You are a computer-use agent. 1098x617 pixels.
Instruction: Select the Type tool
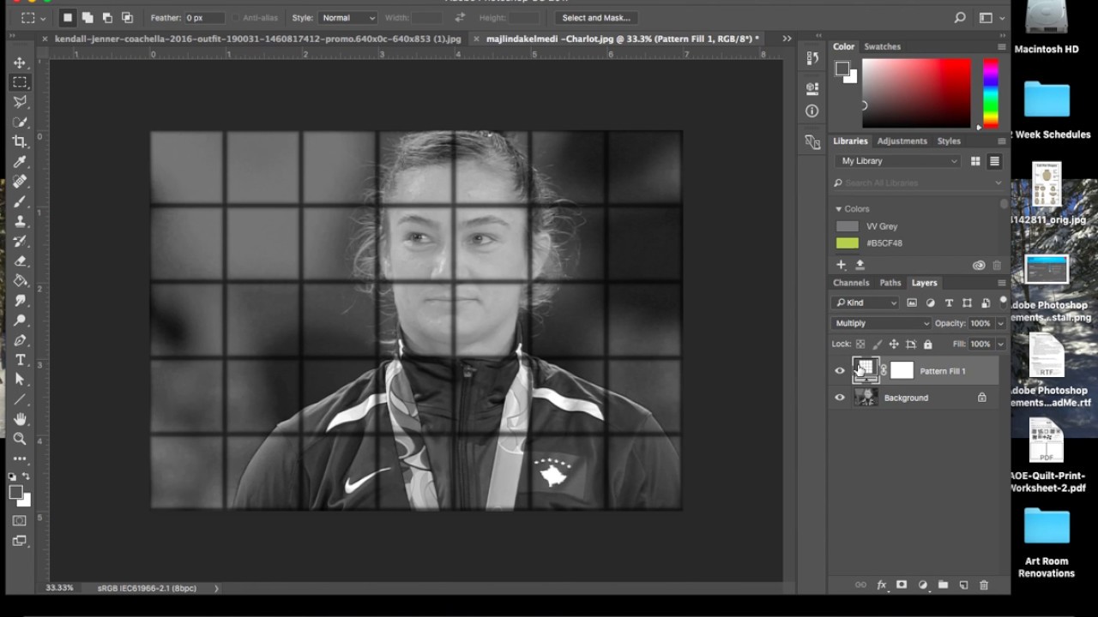pyautogui.click(x=20, y=360)
